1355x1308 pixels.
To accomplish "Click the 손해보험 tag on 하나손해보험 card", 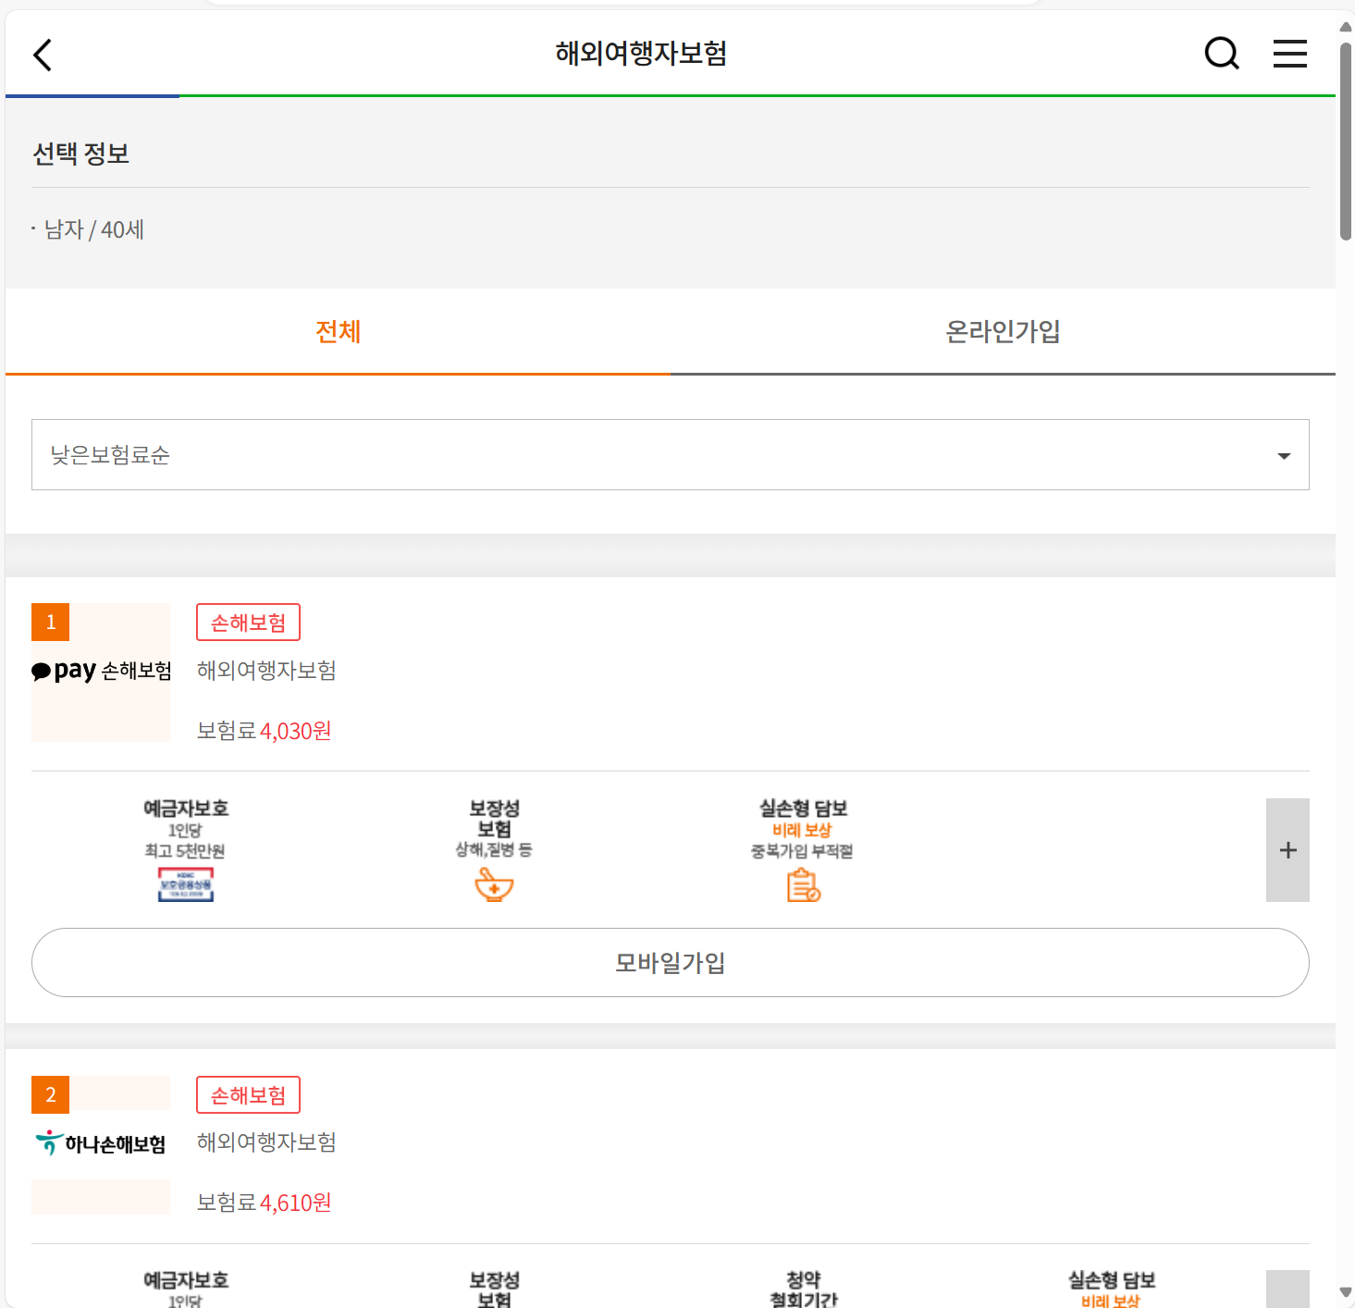I will click(249, 1095).
